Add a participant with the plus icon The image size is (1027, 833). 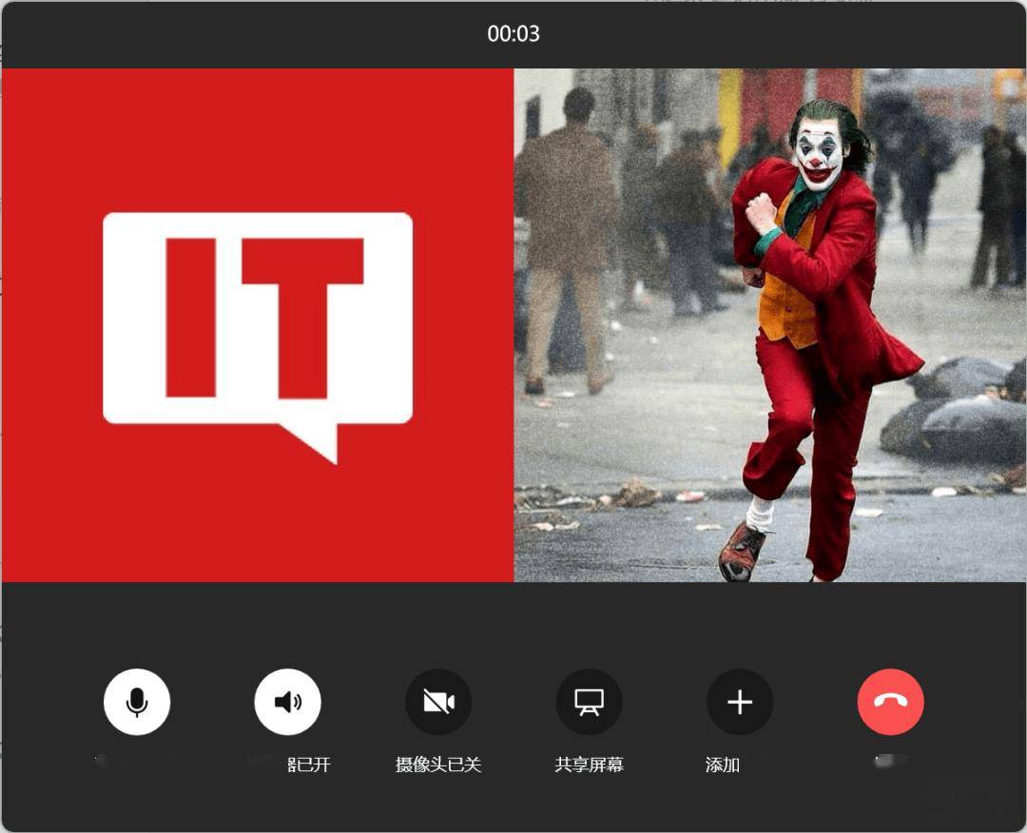click(x=740, y=702)
